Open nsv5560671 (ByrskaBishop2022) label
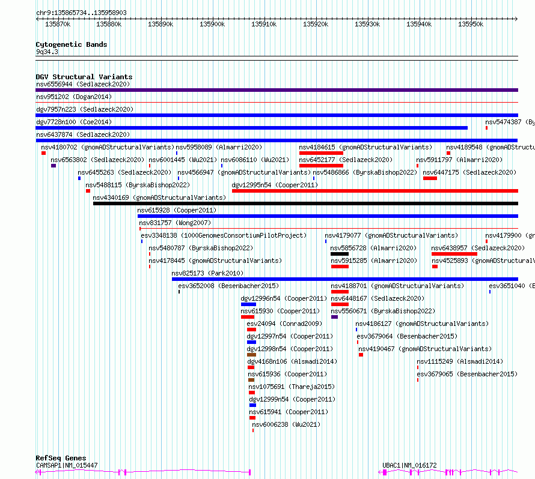The height and width of the screenshot is (479, 535). click(x=383, y=311)
